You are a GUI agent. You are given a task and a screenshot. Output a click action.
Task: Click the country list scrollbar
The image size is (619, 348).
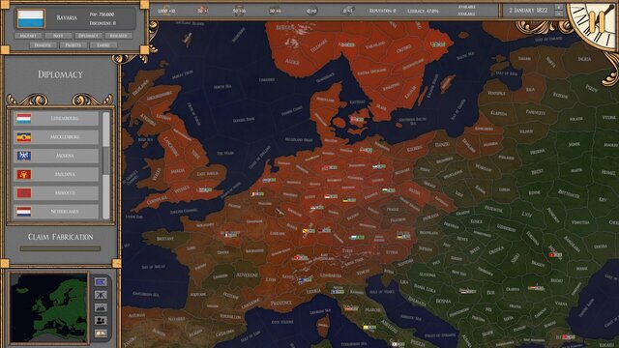(105, 165)
